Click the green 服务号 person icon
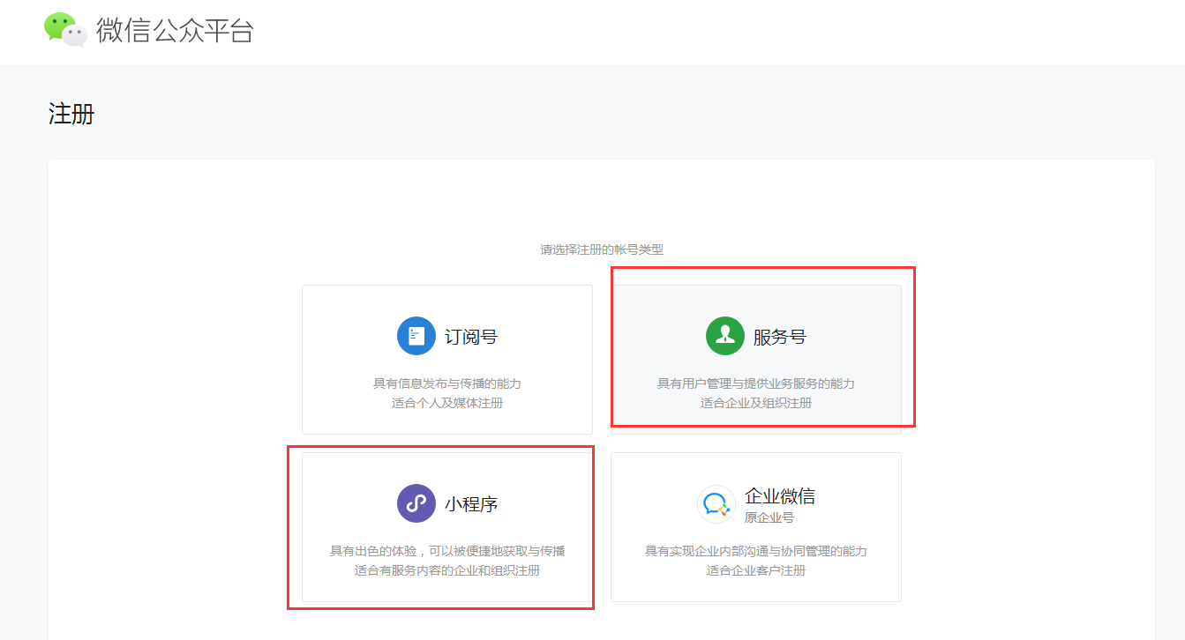This screenshot has height=640, width=1185. click(725, 336)
